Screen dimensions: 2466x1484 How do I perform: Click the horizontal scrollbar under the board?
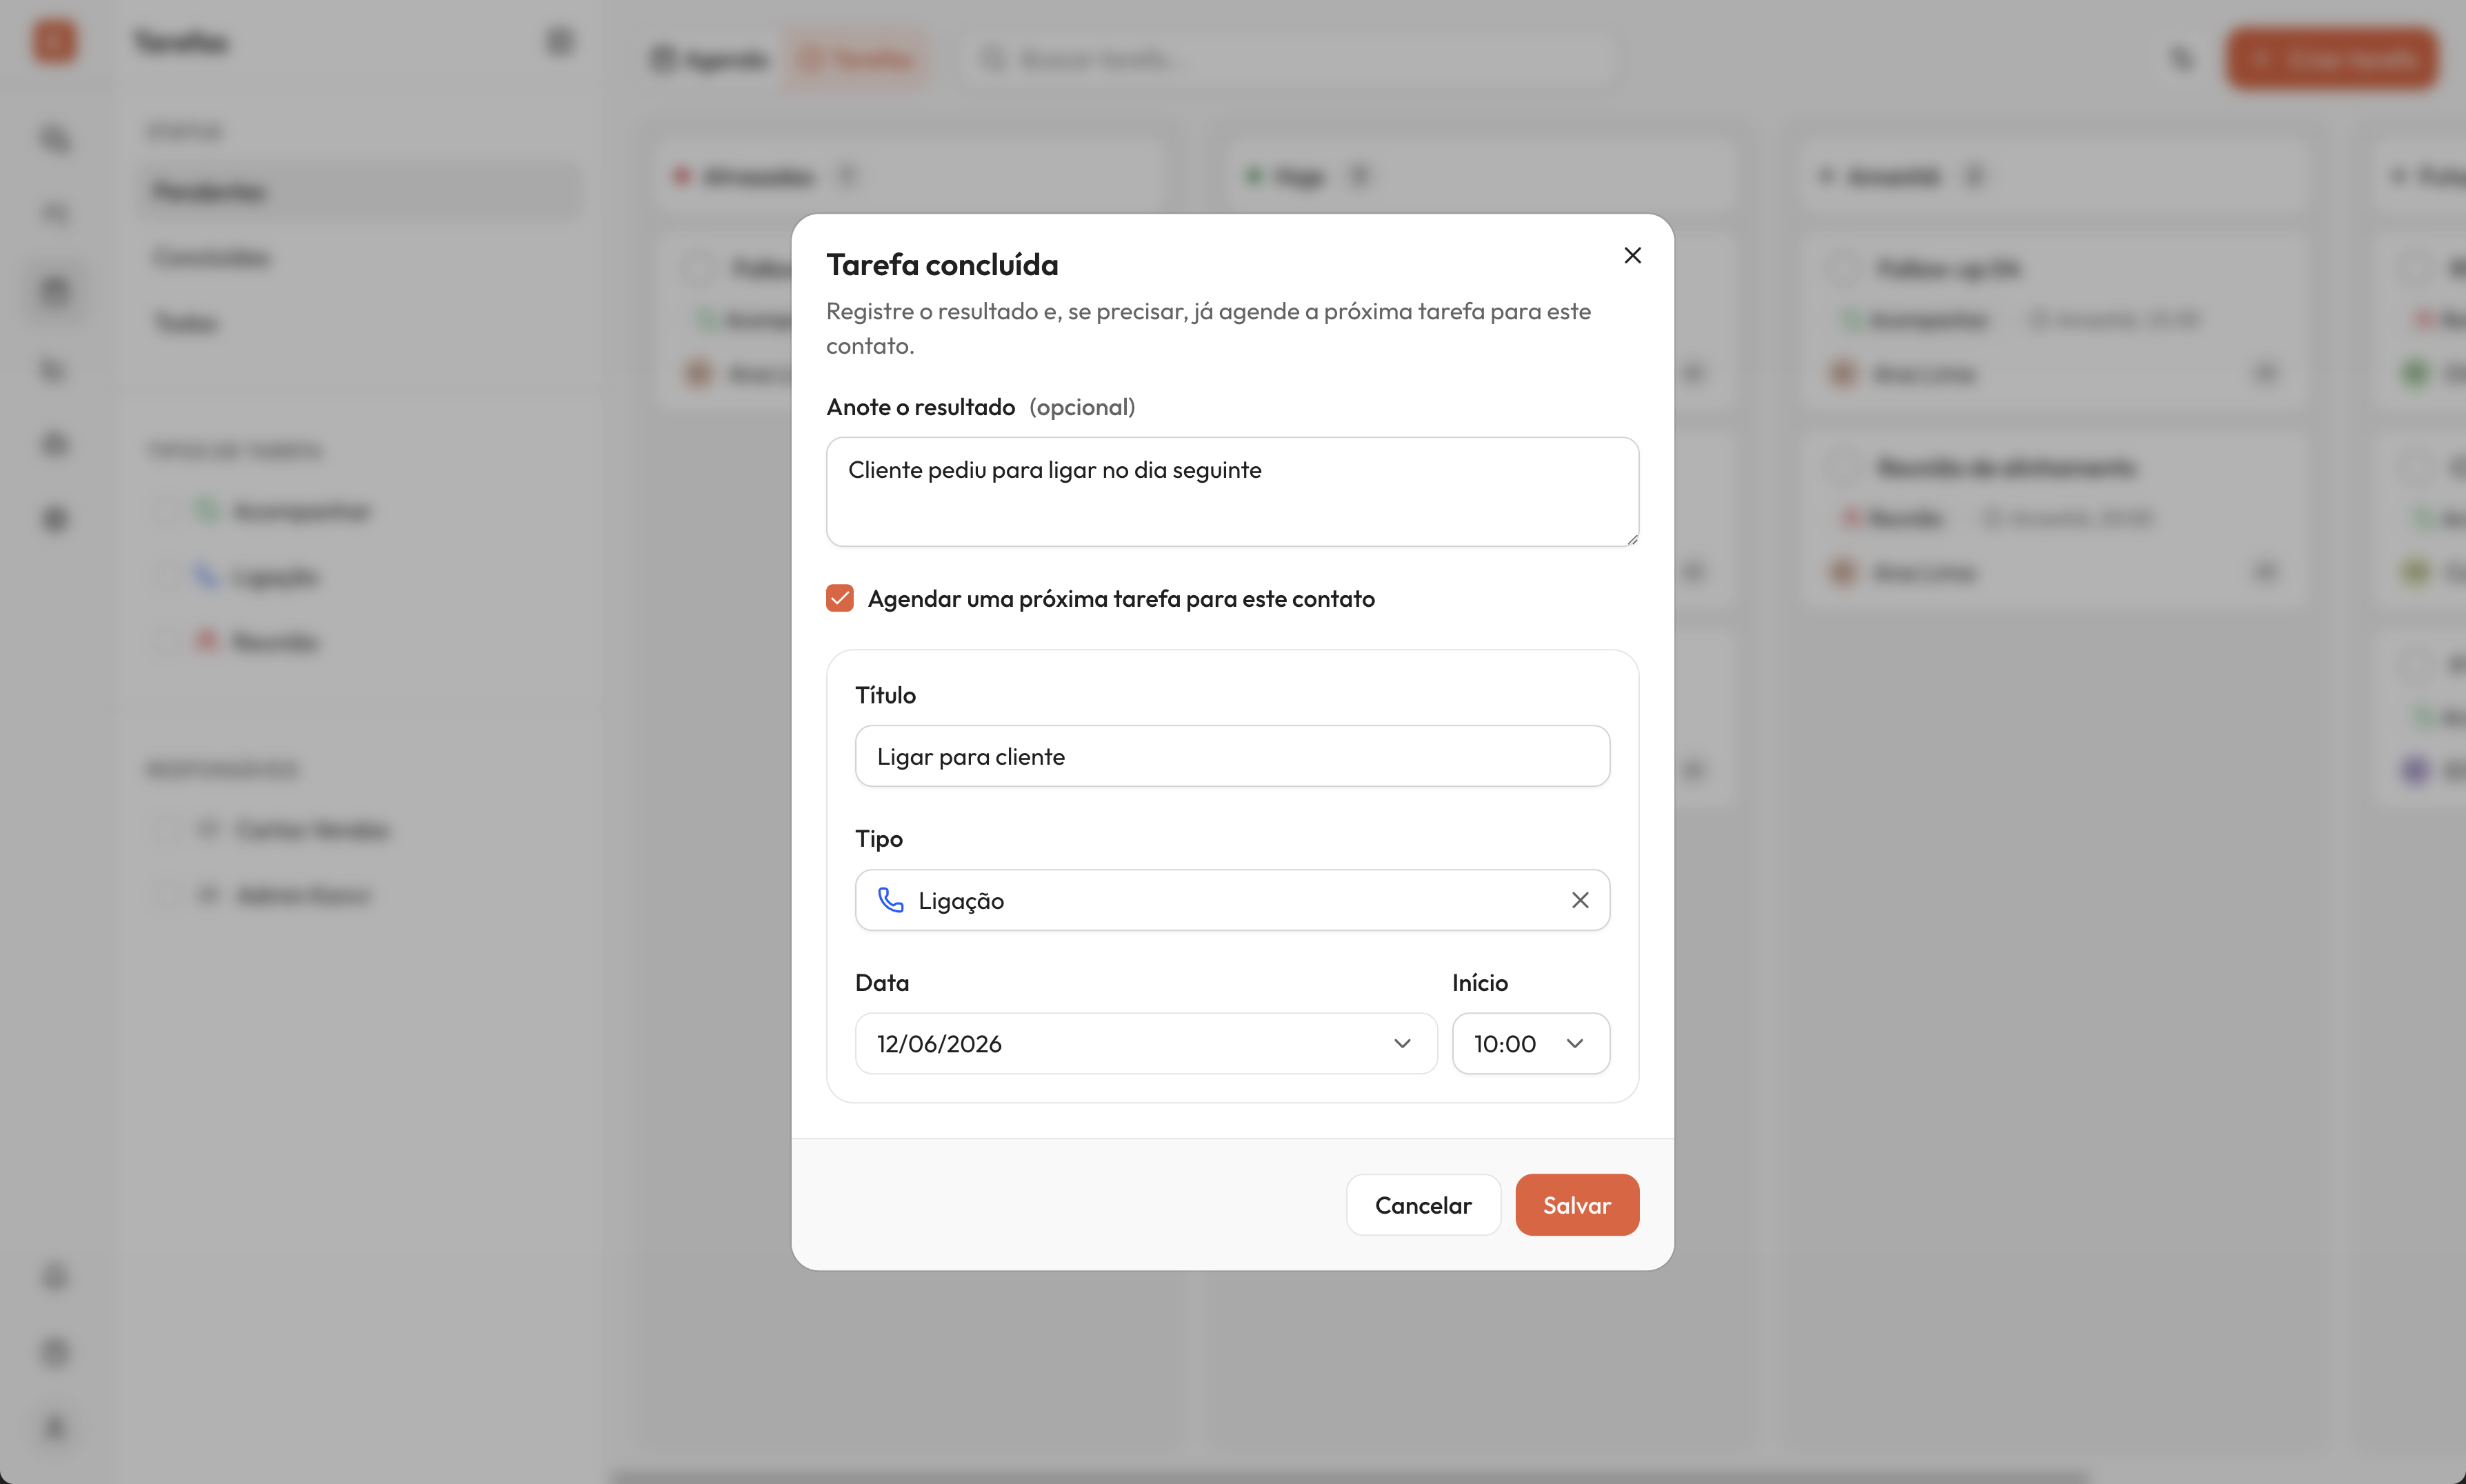[x=1350, y=1477]
